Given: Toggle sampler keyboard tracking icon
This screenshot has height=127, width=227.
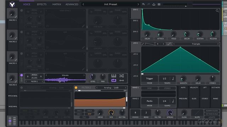Looking at the screenshot, I should pos(113,76).
